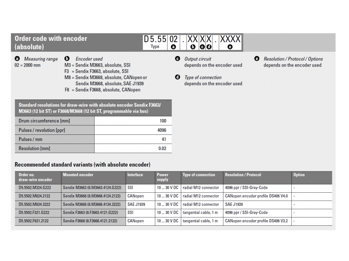The image size is (349, 261).
Task: Click the 'Resolution / Protocol / Options' legend label
Action: pos(293,59)
